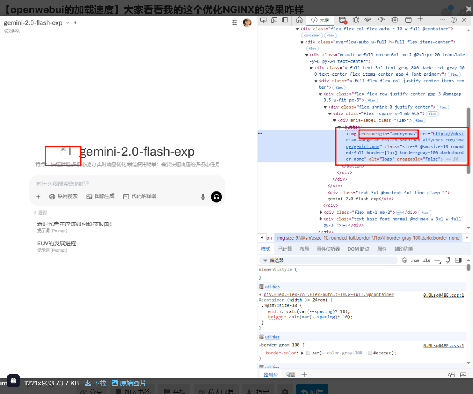473x394 pixels.
Task: Open the Sources bug icon tool
Action: [356, 20]
